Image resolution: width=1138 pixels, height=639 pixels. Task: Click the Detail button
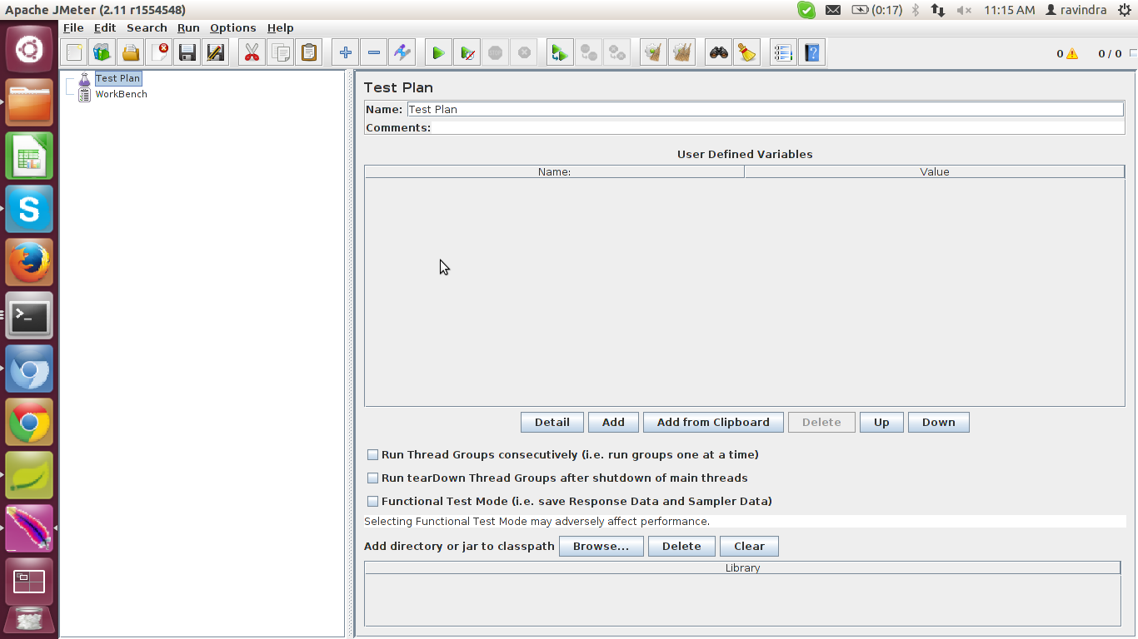click(x=552, y=422)
